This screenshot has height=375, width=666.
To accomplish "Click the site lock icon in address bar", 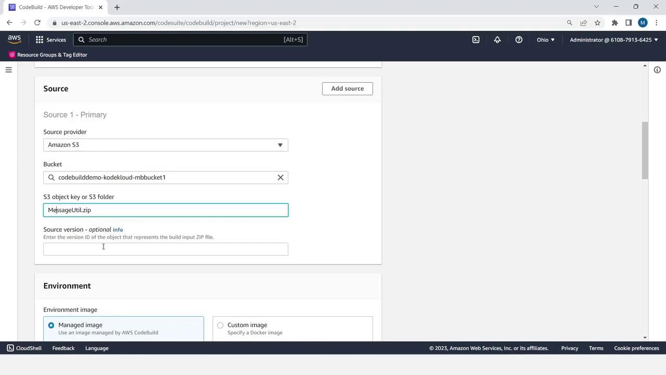I will (x=54, y=23).
